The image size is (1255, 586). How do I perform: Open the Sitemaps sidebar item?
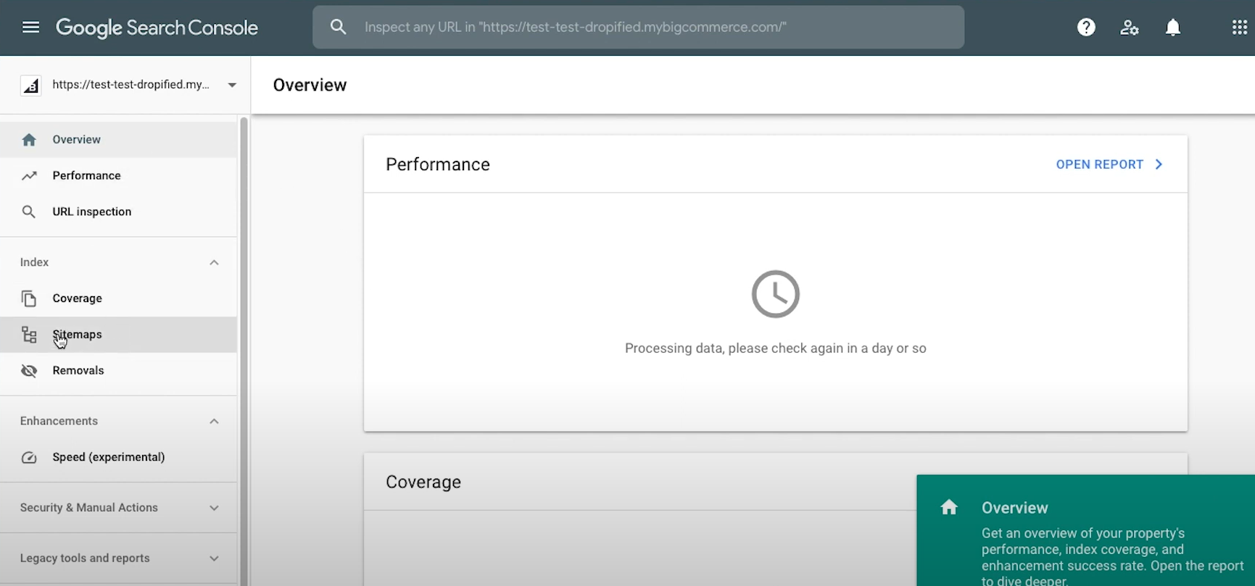pyautogui.click(x=118, y=335)
